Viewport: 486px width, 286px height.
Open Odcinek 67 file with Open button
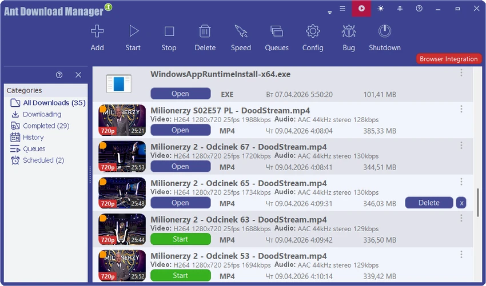[180, 166]
